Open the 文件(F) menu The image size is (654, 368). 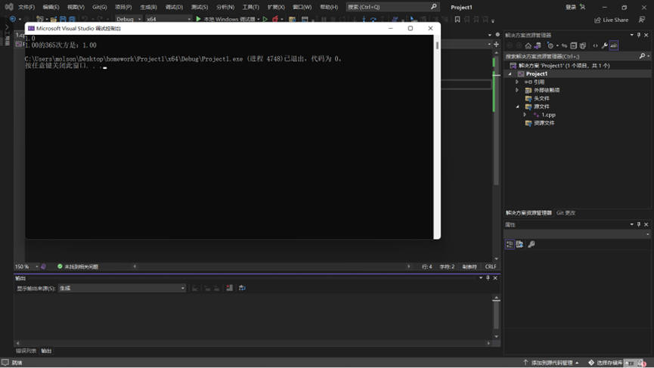pyautogui.click(x=26, y=7)
